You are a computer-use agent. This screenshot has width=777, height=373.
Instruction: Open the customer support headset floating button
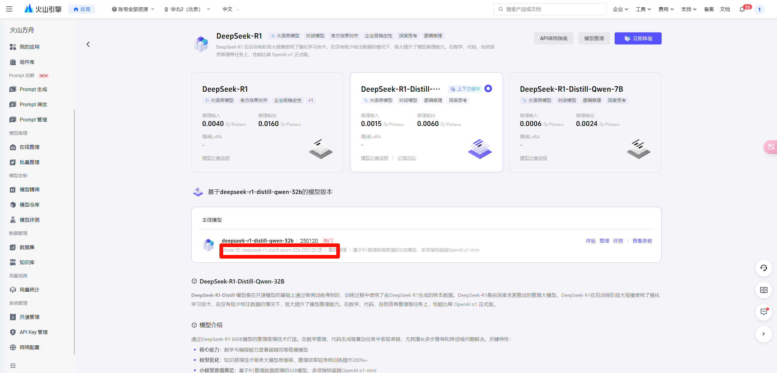point(764,268)
